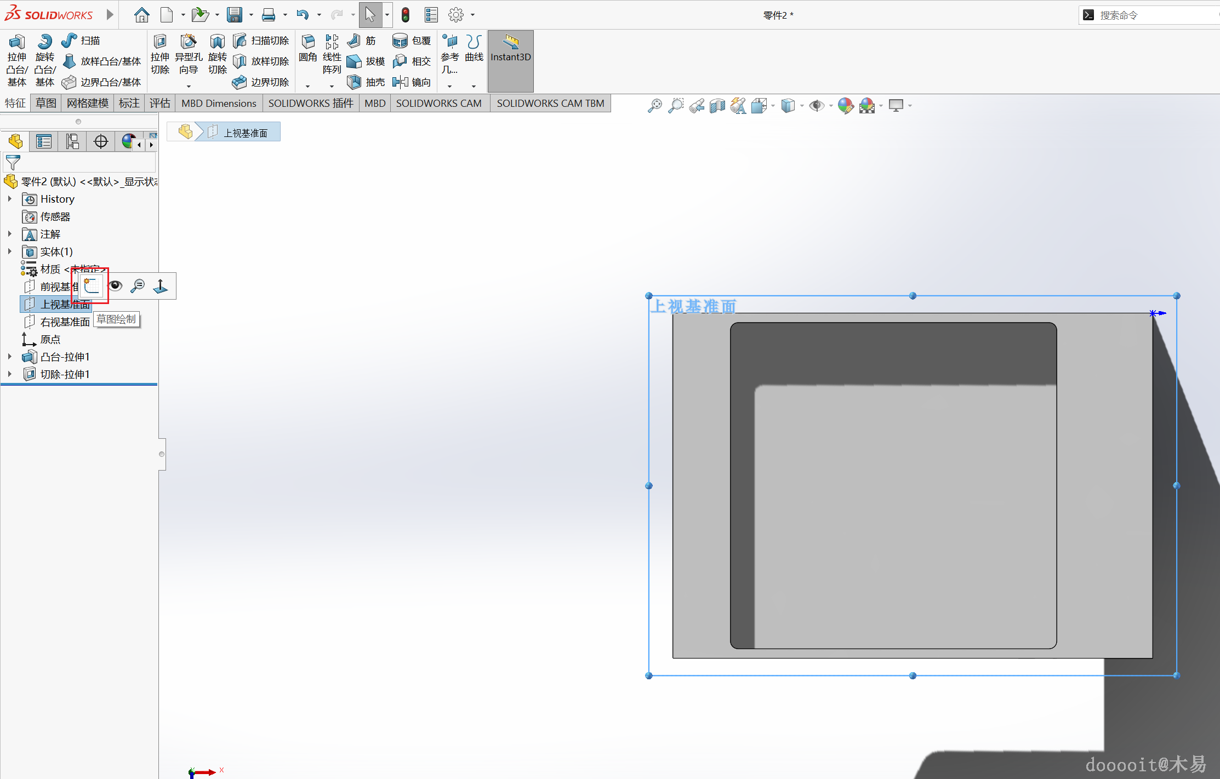Open the Linear Pattern (线性阵列) dropdown arrow
The height and width of the screenshot is (779, 1220).
pyautogui.click(x=332, y=86)
